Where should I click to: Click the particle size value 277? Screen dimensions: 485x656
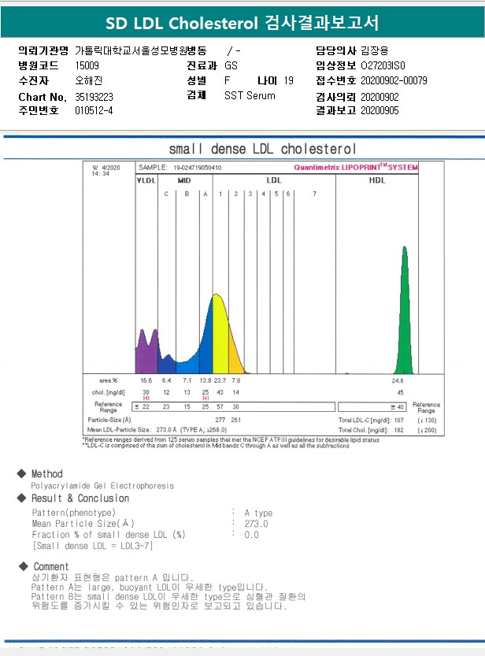tap(220, 420)
